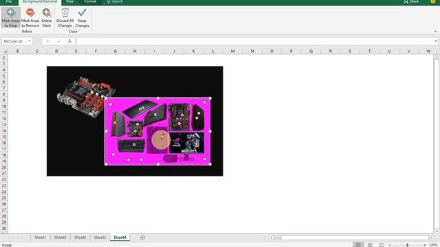Select Mark Areas to Remove tool
Viewport: 440px width, 247px height.
30,18
